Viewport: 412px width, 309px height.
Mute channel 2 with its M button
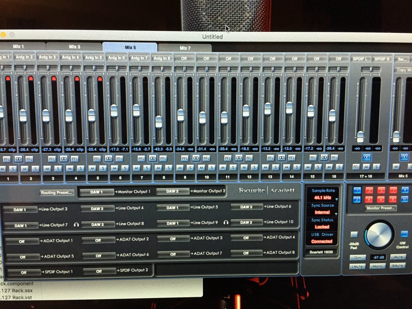point(24,169)
